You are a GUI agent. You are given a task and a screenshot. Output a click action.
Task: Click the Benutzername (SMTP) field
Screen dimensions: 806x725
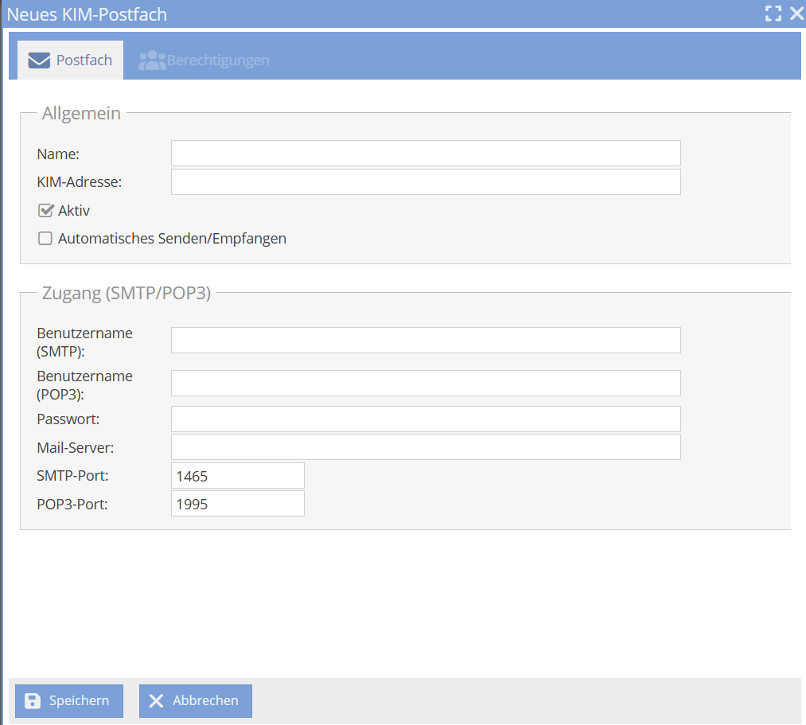426,341
